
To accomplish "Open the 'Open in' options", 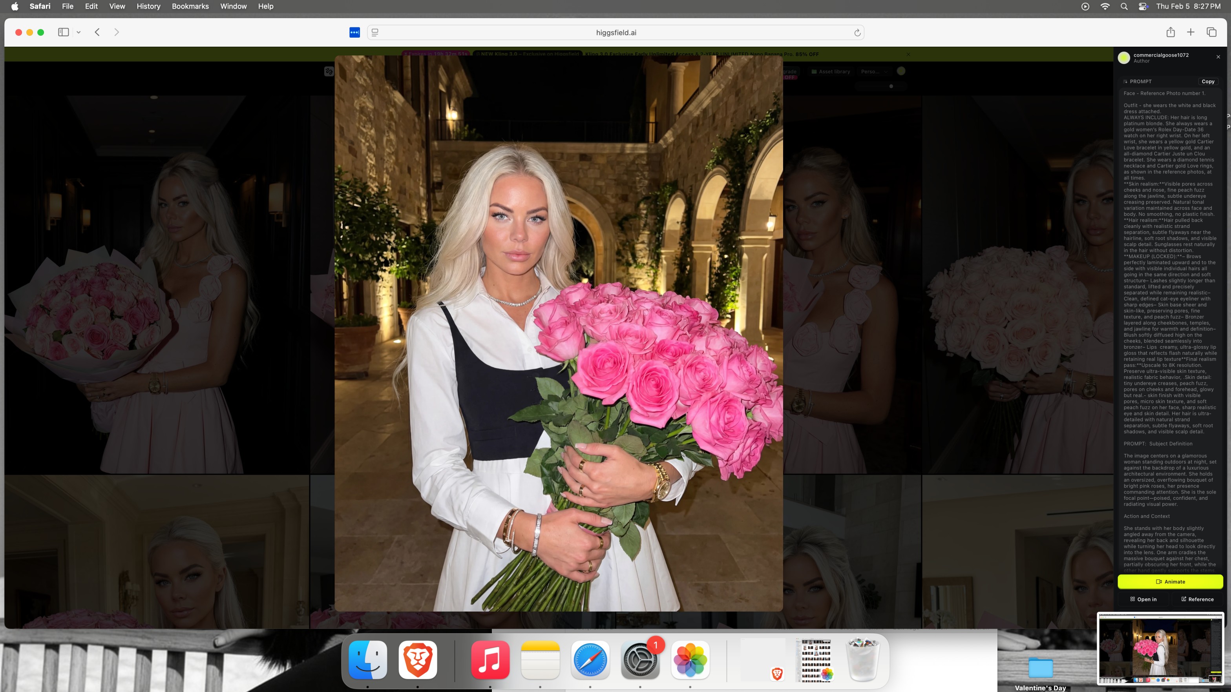I will 1143,599.
